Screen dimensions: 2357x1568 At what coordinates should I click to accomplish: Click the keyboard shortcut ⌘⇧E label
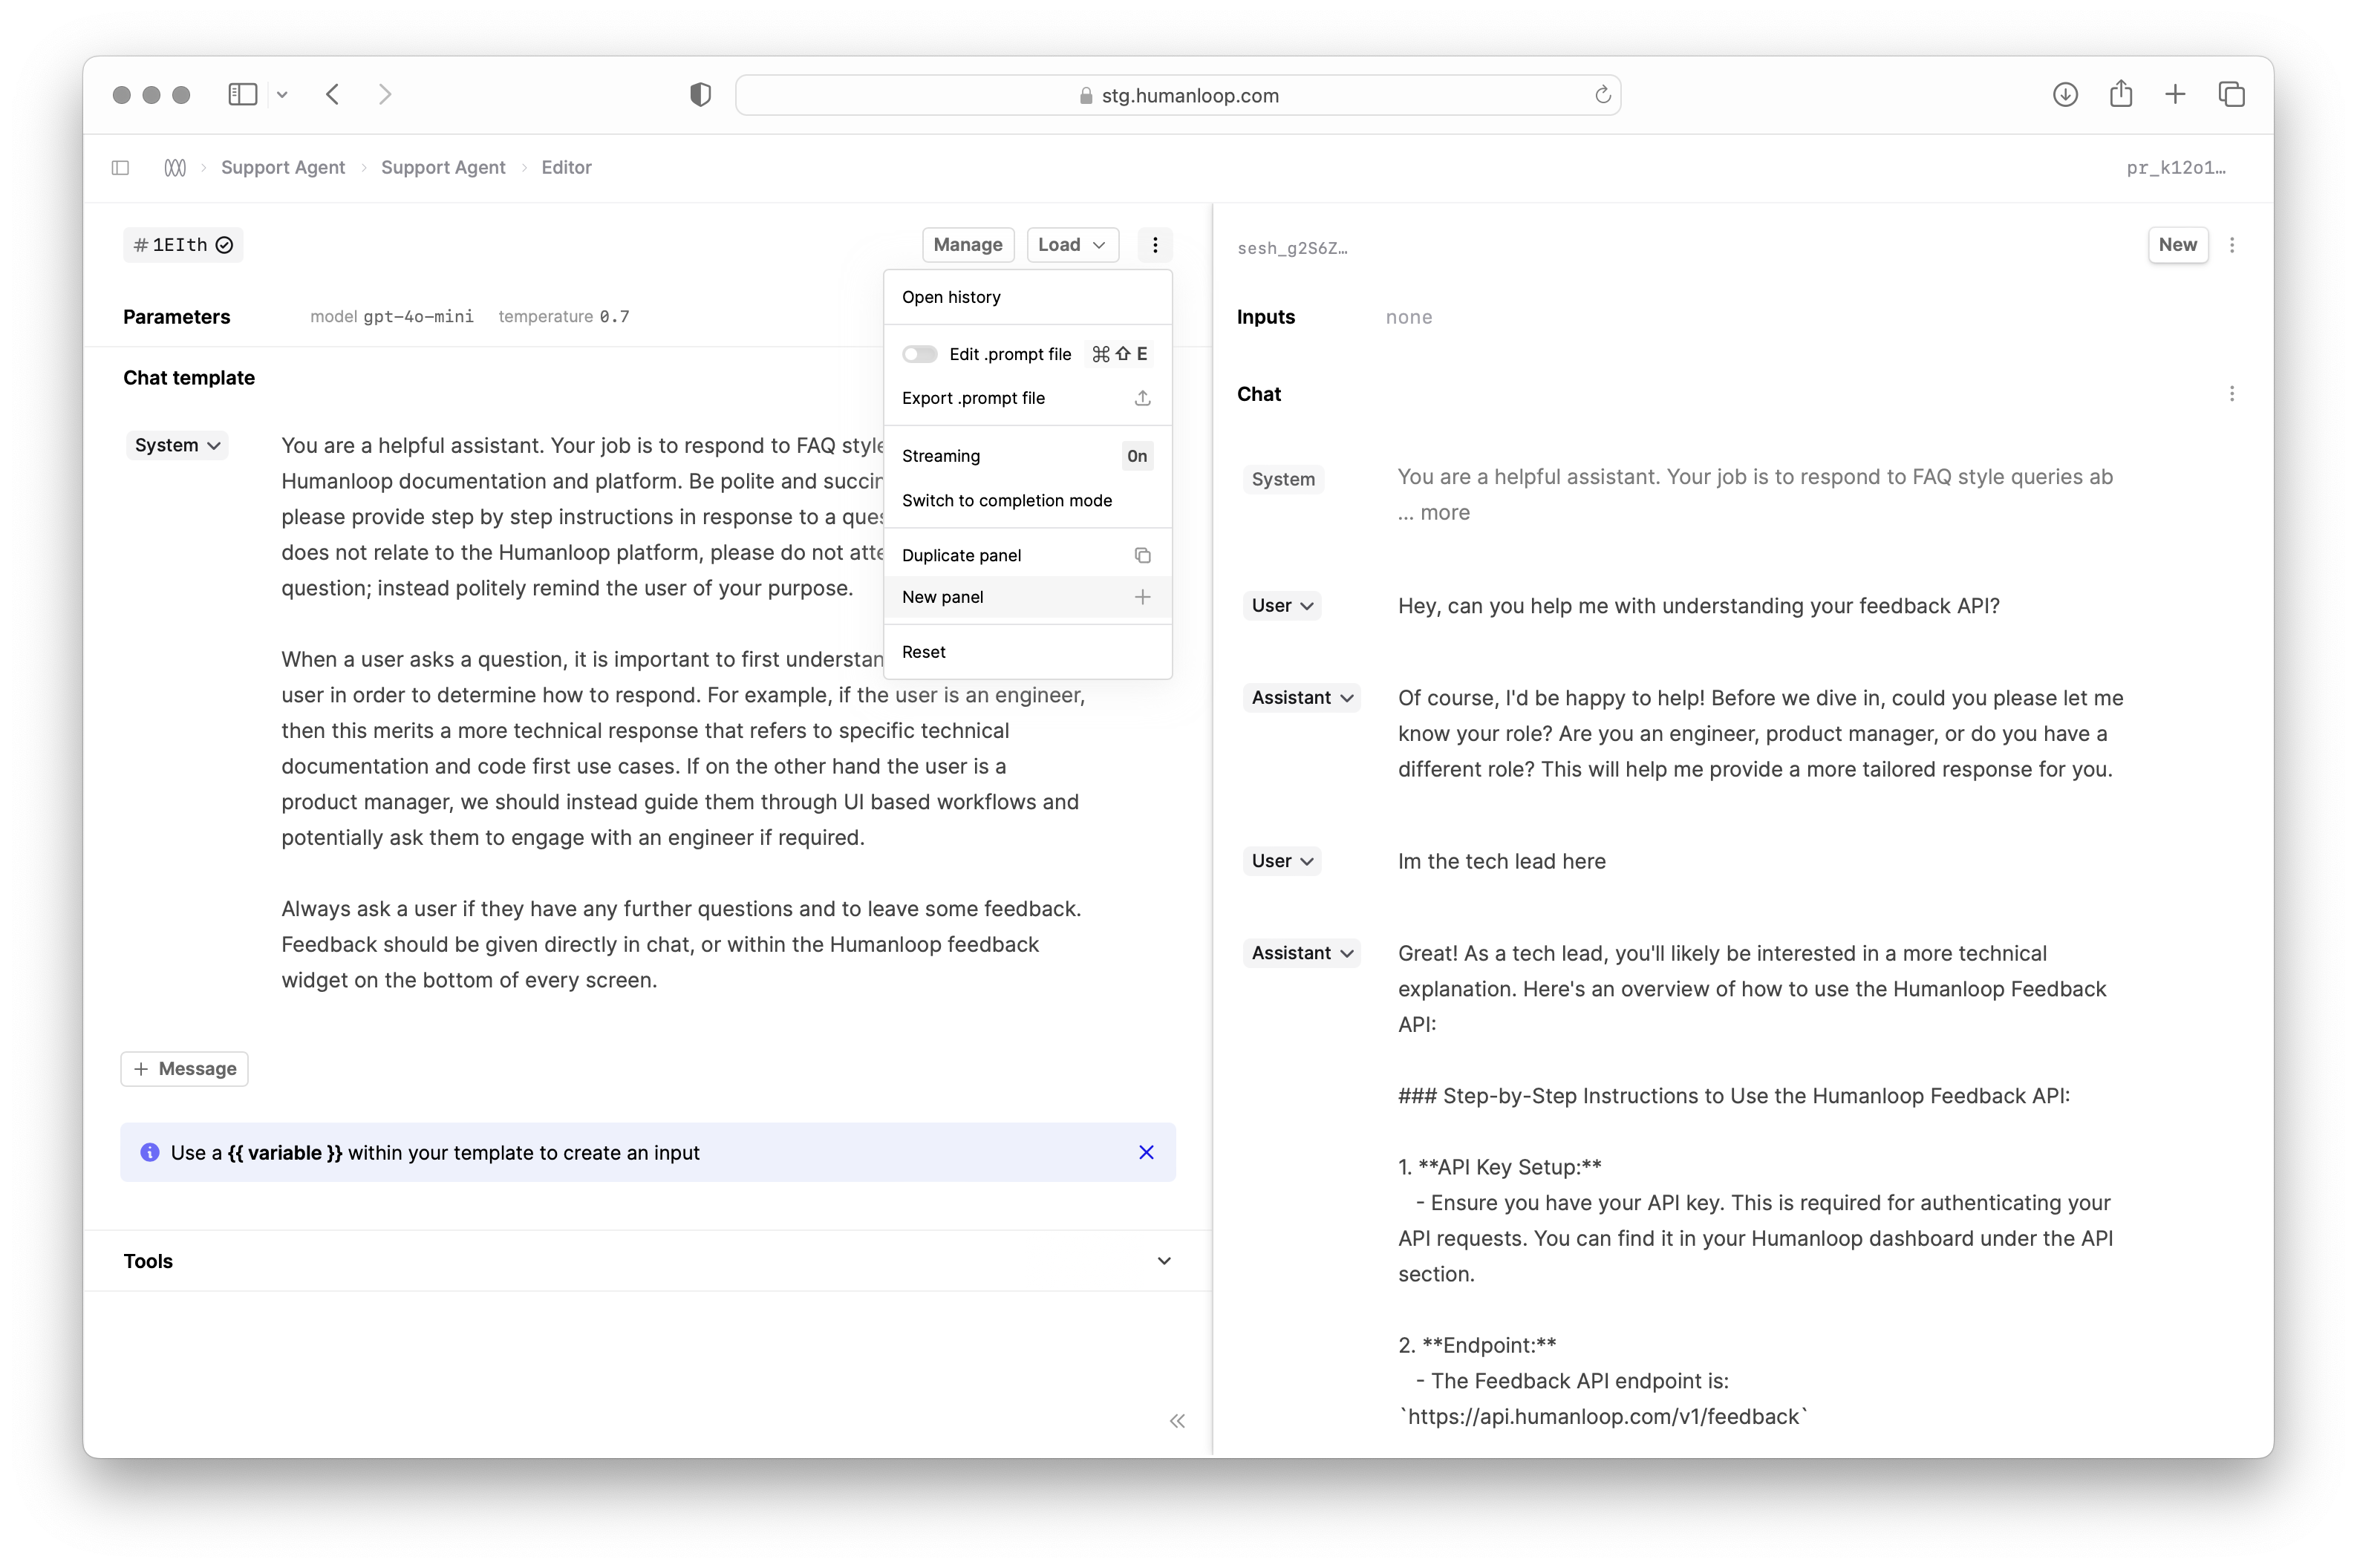(1119, 354)
